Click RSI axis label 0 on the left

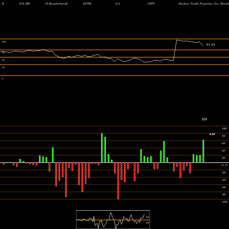pyautogui.click(x=2, y=78)
